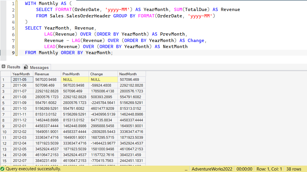The height and width of the screenshot is (172, 307).
Task: Click NextMonth value 2442451.1831
Action: (131, 161)
